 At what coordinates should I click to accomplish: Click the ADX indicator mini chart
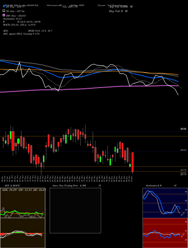23,203
